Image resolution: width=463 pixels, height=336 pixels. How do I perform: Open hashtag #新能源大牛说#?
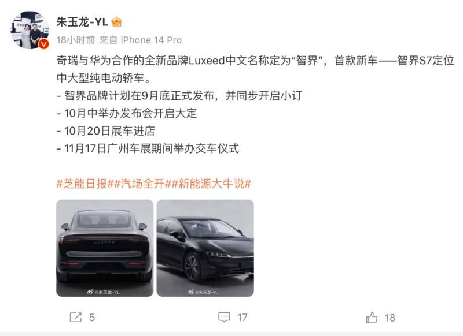tap(211, 184)
